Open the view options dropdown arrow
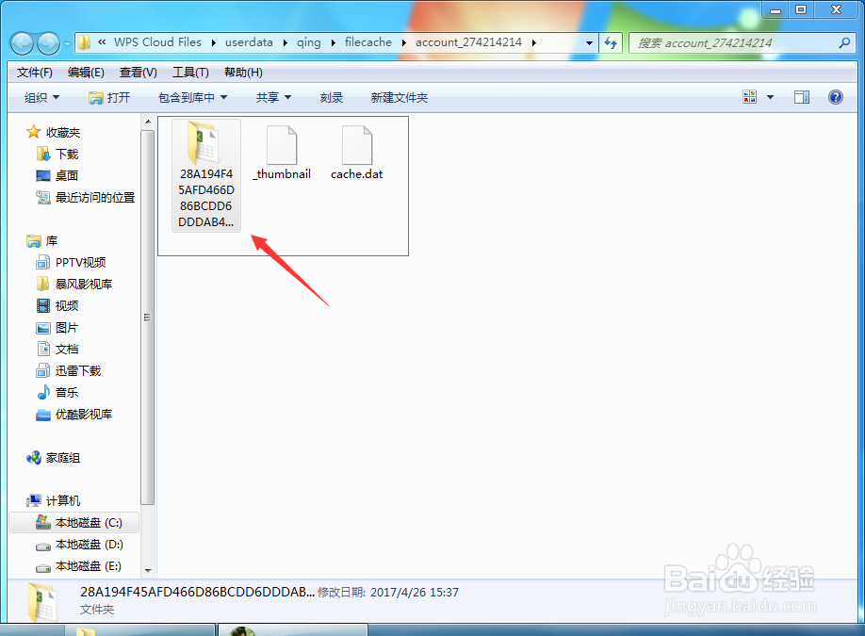Image resolution: width=865 pixels, height=636 pixels. [x=770, y=98]
